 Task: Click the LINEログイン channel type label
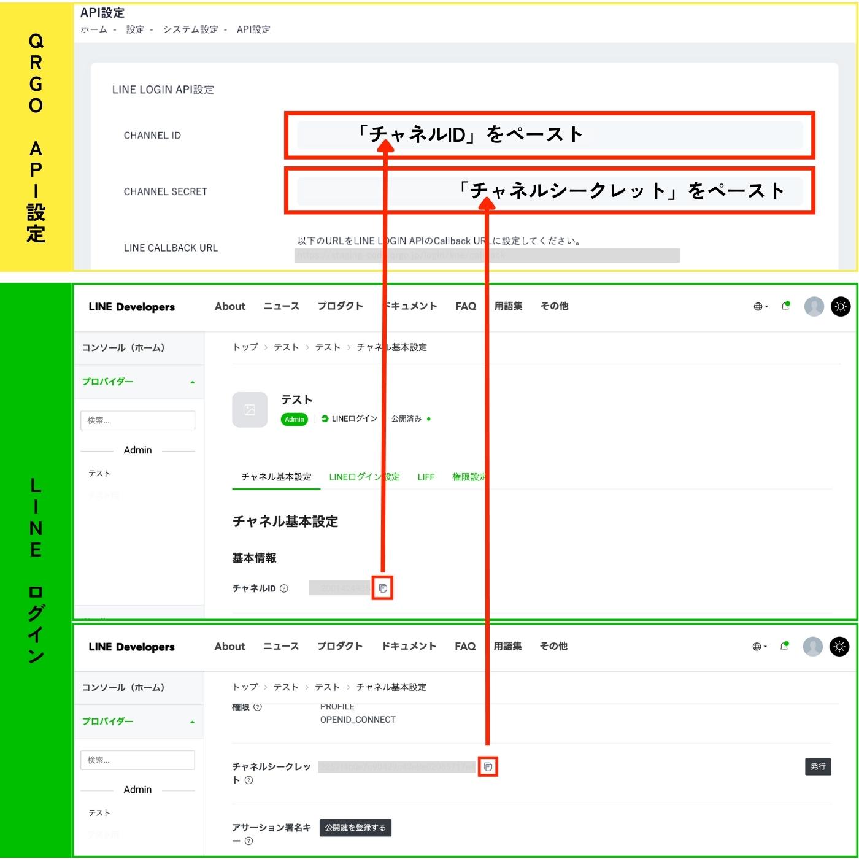(x=350, y=419)
